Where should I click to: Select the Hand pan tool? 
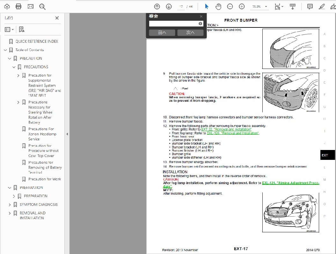coord(218,6)
